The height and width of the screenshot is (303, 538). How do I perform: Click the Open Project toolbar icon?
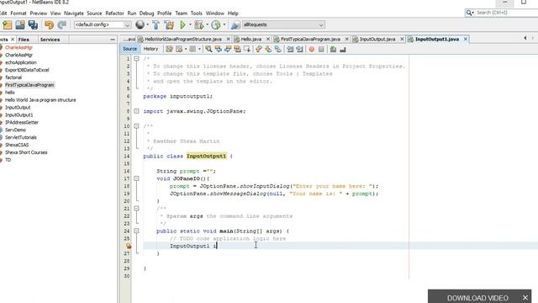point(20,24)
